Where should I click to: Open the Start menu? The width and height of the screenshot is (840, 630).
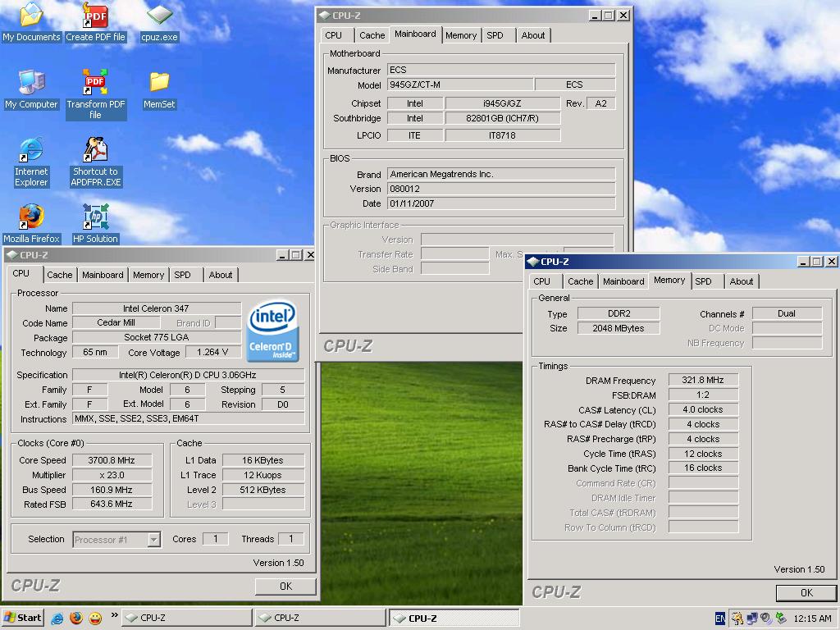click(22, 618)
